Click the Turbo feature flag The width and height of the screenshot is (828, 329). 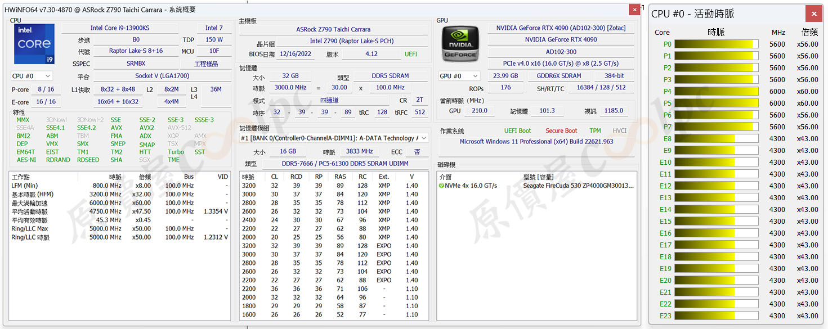176,152
